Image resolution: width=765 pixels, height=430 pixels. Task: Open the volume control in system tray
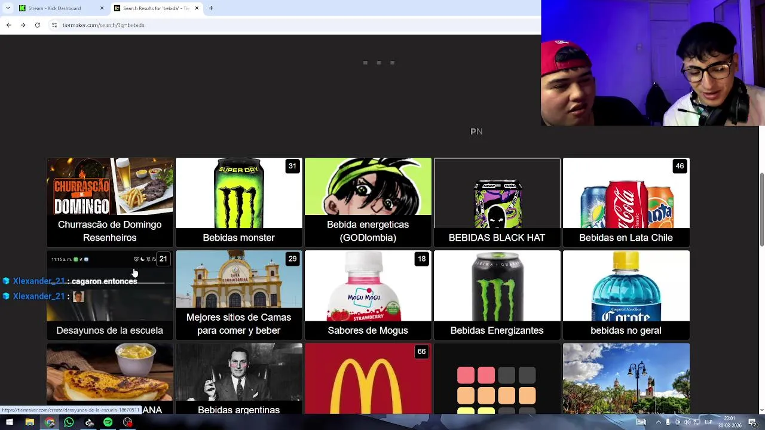click(x=687, y=422)
